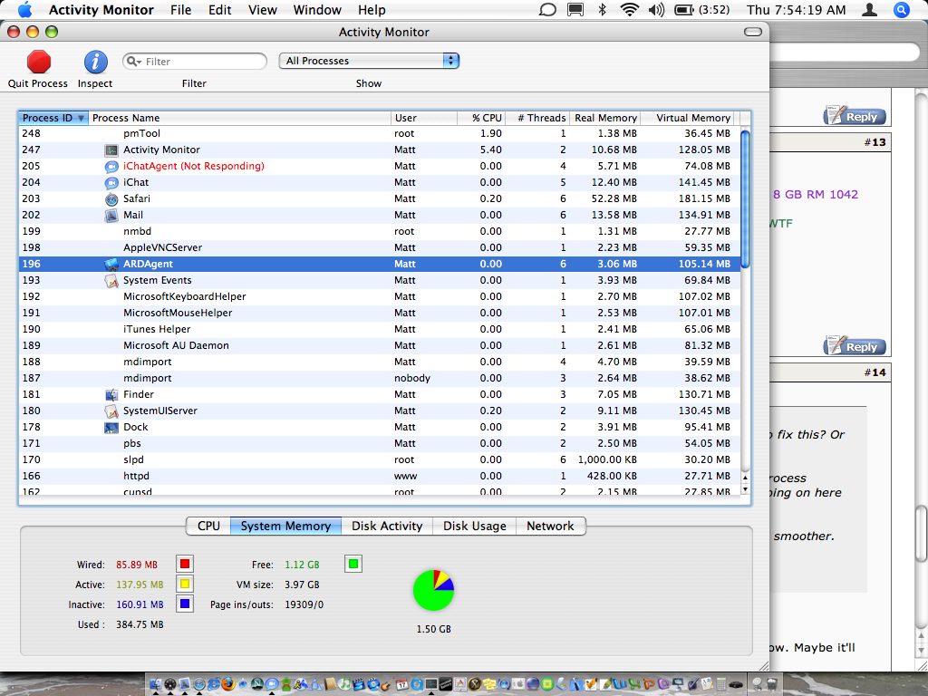Click the blue process list scrollbar thumb
This screenshot has height=696, width=928.
click(x=745, y=198)
